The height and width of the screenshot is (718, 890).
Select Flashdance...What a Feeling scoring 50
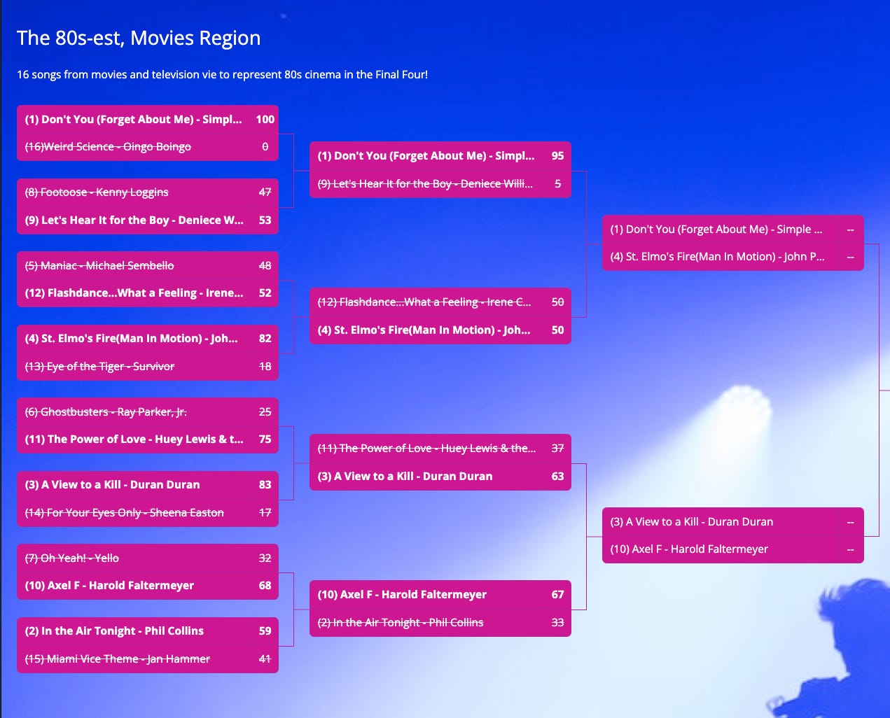pyautogui.click(x=440, y=302)
